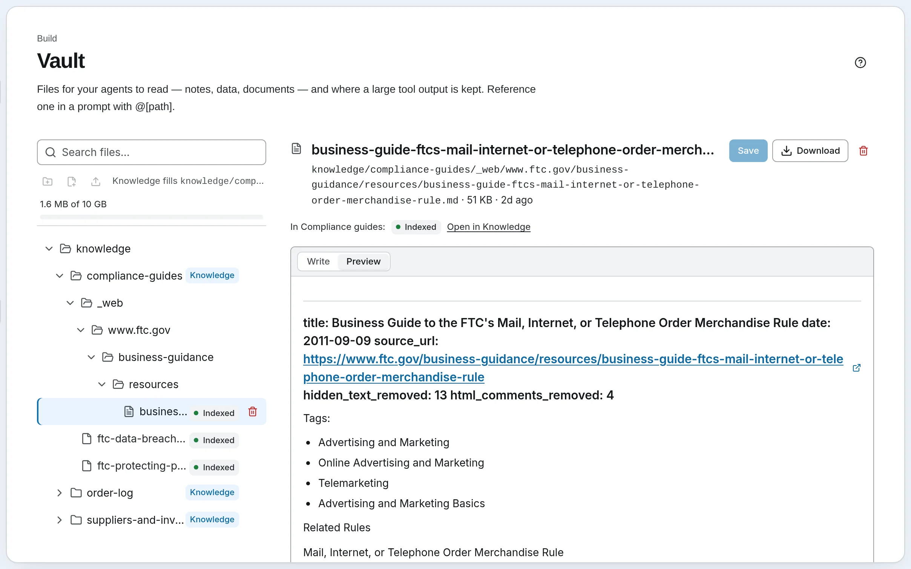Select the ftc-protecting-p... file
This screenshot has width=911, height=569.
point(152,466)
